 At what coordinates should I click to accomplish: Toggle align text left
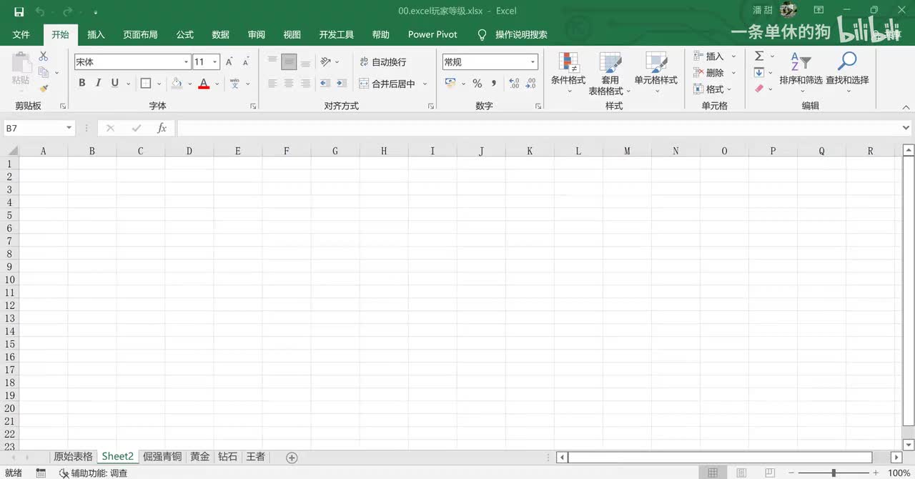(x=272, y=84)
